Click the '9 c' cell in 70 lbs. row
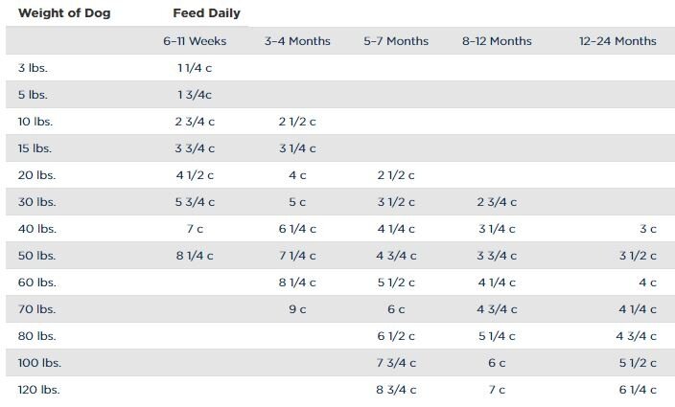Screen dimensions: 675x407 297,309
